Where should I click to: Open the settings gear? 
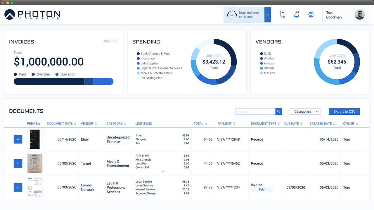311,15
